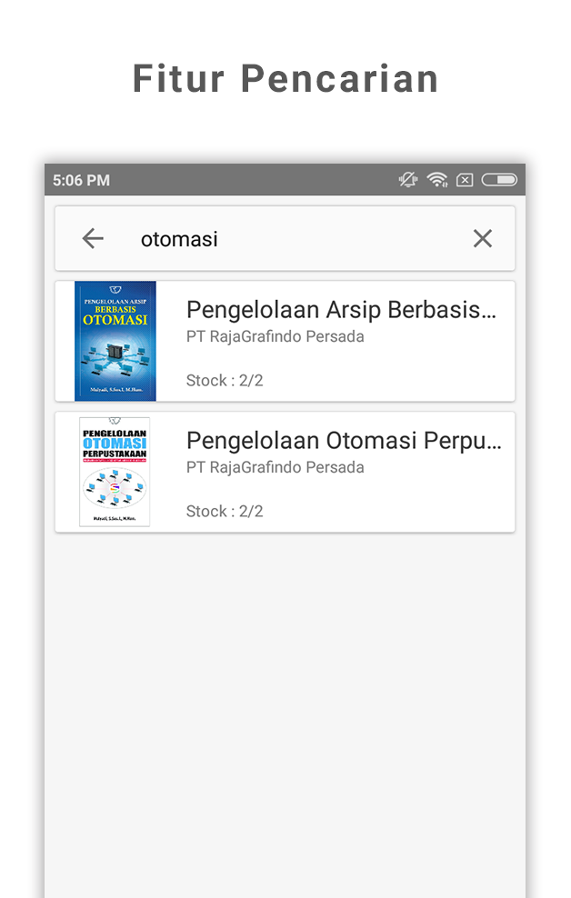Clear the search text with X icon
The image size is (571, 898).
[x=482, y=239]
